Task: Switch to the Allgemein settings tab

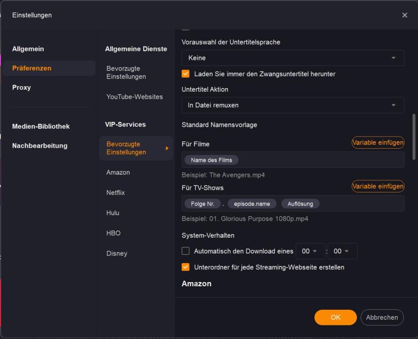Action: (28, 49)
